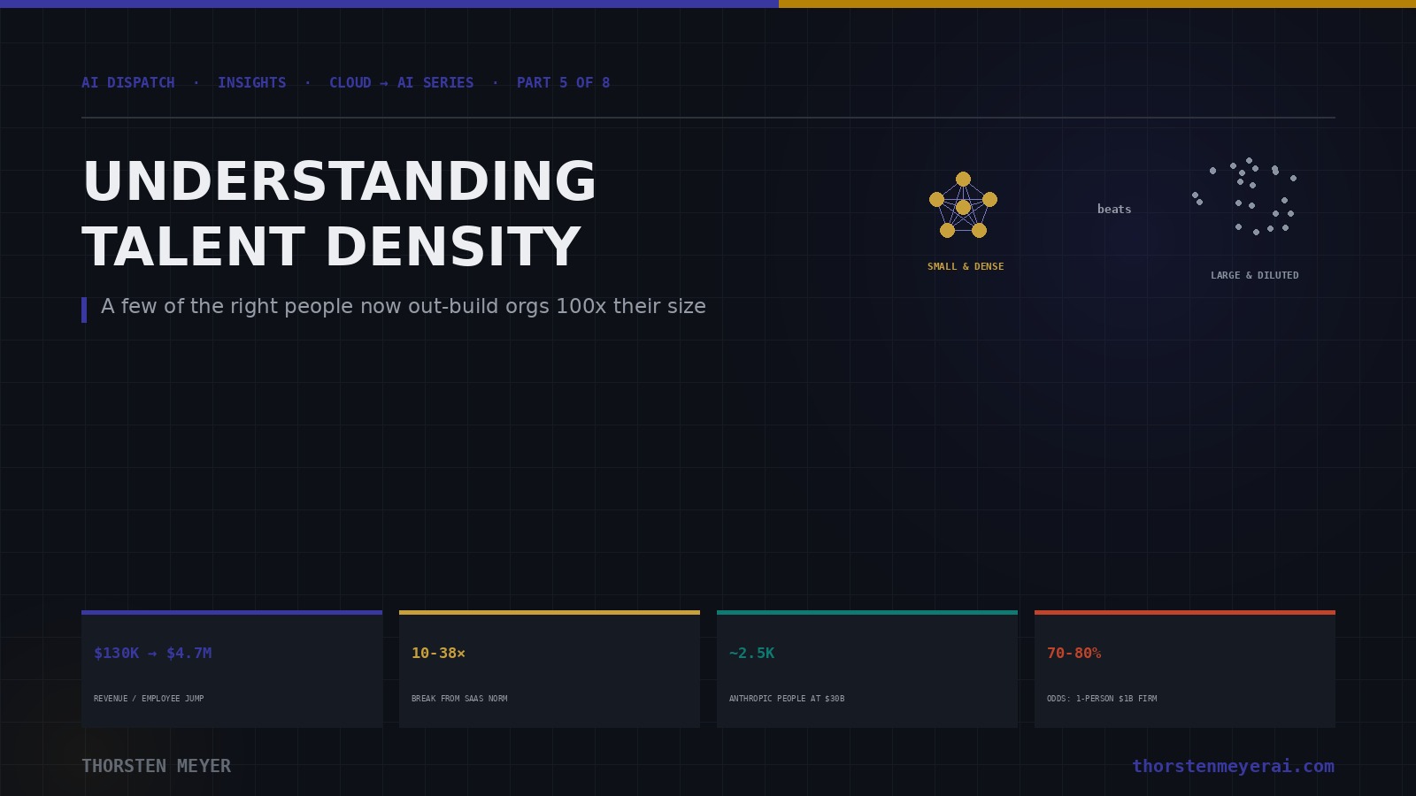
Task: Click the 10-38× stat value
Action: click(x=438, y=653)
